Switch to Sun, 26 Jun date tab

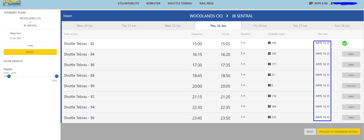click(x=342, y=26)
